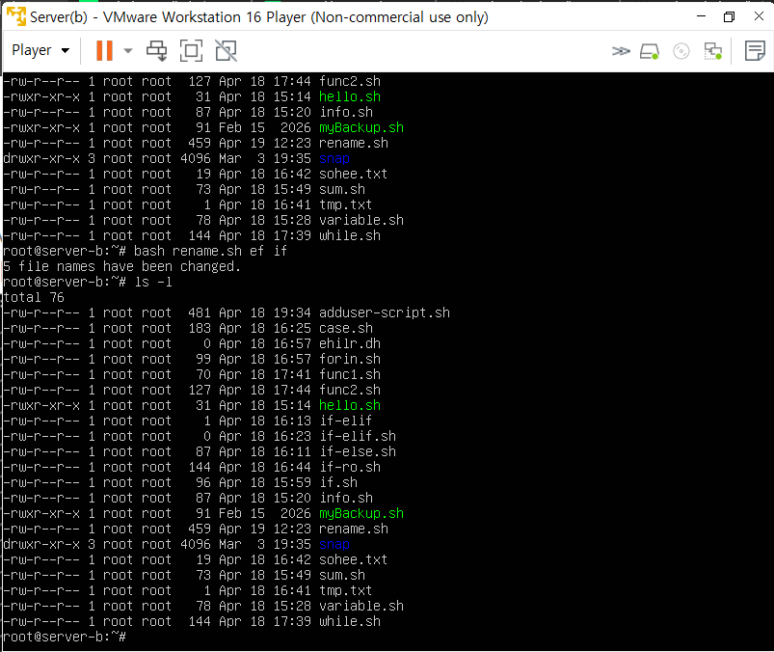Click file name adduser-script.sh
Viewport: 774px width, 652px height.
385,312
